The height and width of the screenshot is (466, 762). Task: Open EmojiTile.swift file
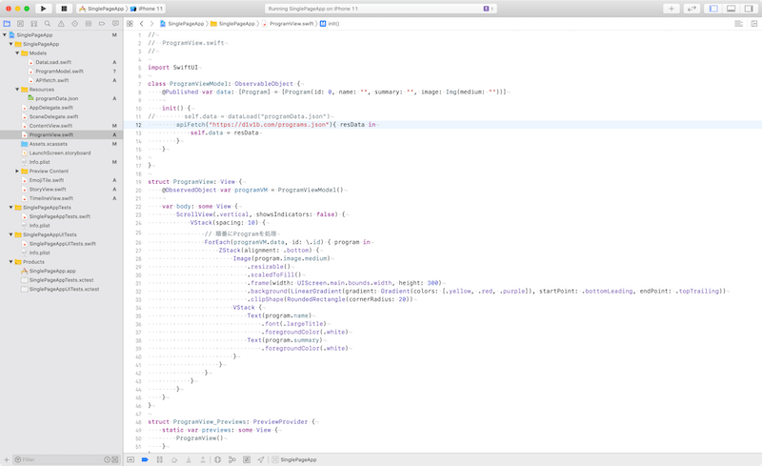tap(46, 180)
